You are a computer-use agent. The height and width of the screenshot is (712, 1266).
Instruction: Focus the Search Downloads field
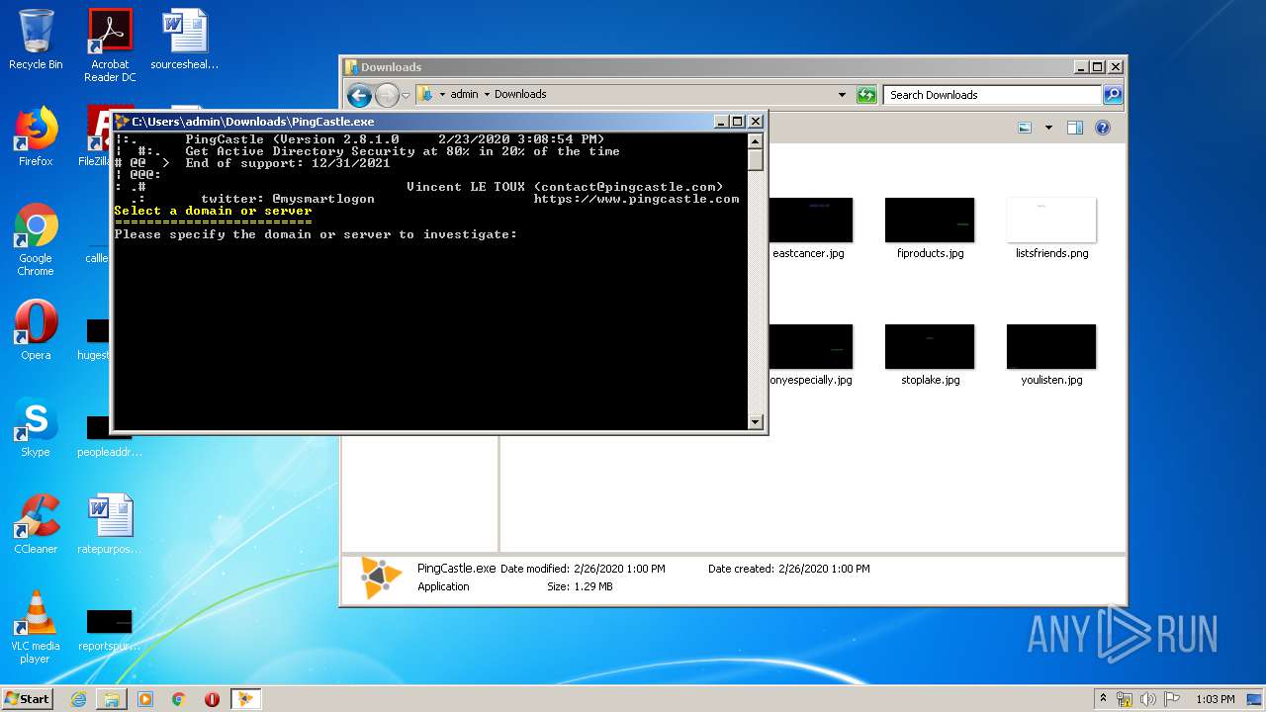coord(992,95)
